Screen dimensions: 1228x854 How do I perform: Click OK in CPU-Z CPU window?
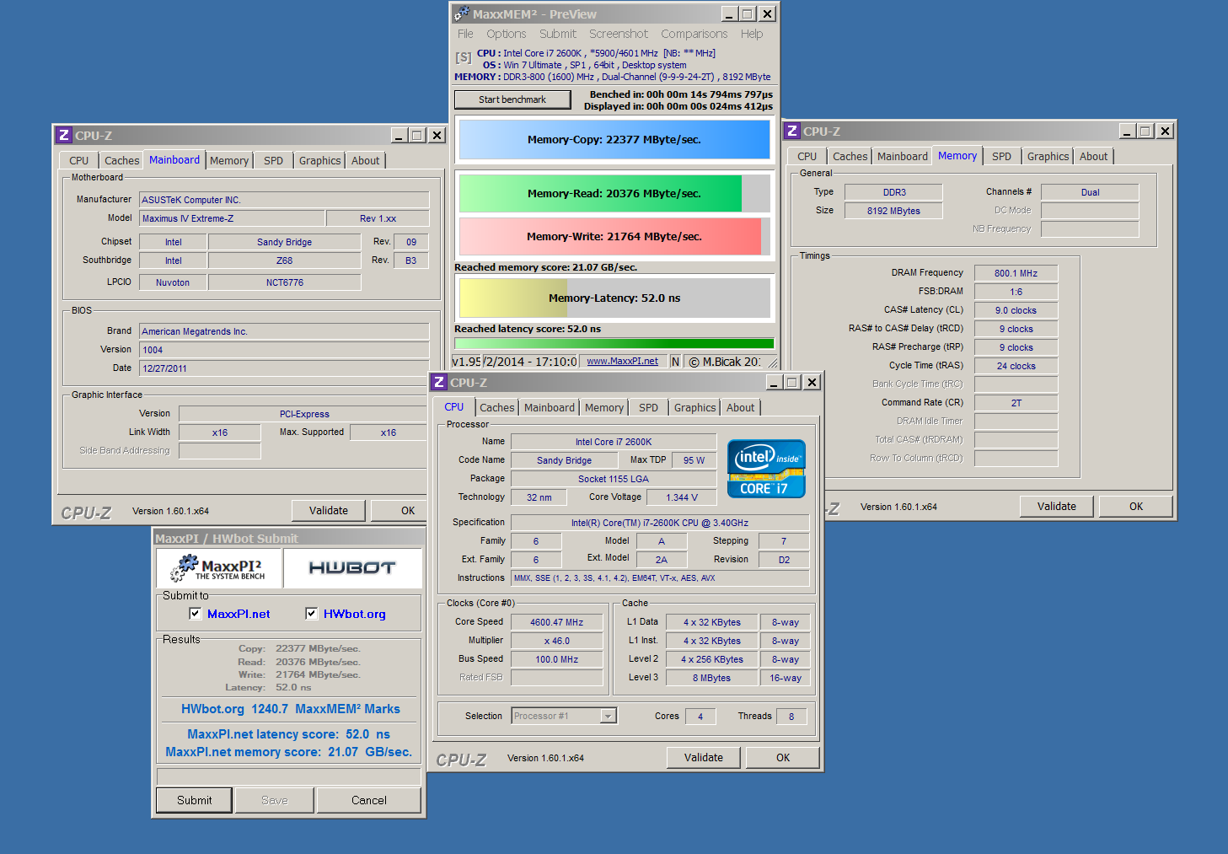coord(783,757)
